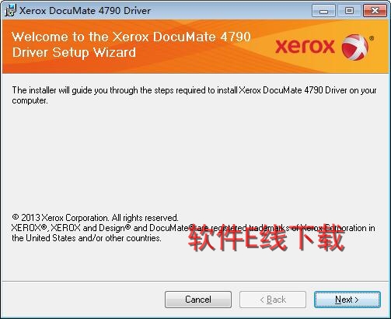391x319 pixels.
Task: Click the Driver Setup Wizard heading line
Action: pos(74,52)
